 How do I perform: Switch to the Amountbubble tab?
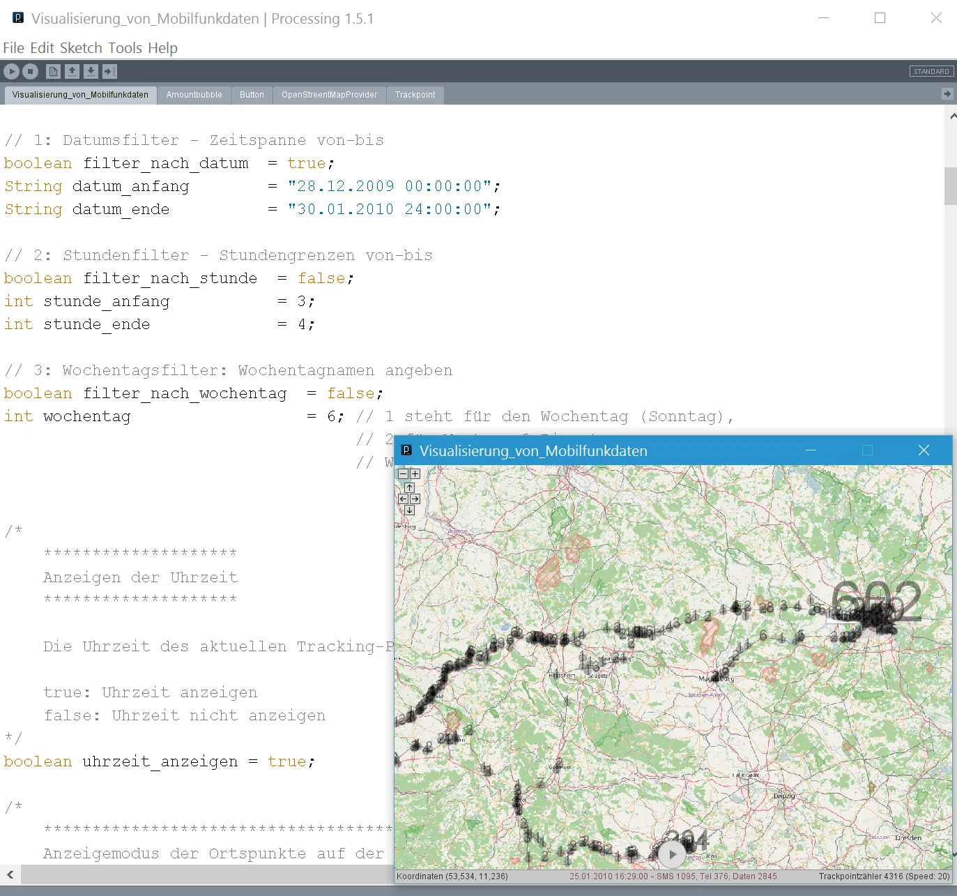[x=194, y=95]
